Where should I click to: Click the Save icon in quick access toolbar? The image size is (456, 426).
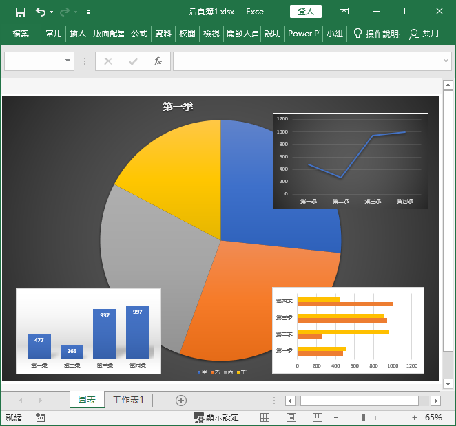[x=21, y=12]
